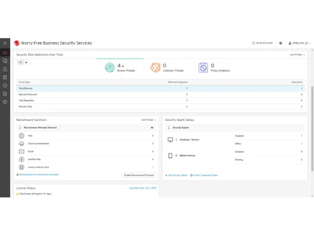Select the Virus/Malware row
The width and height of the screenshot is (314, 236).
coord(161,88)
